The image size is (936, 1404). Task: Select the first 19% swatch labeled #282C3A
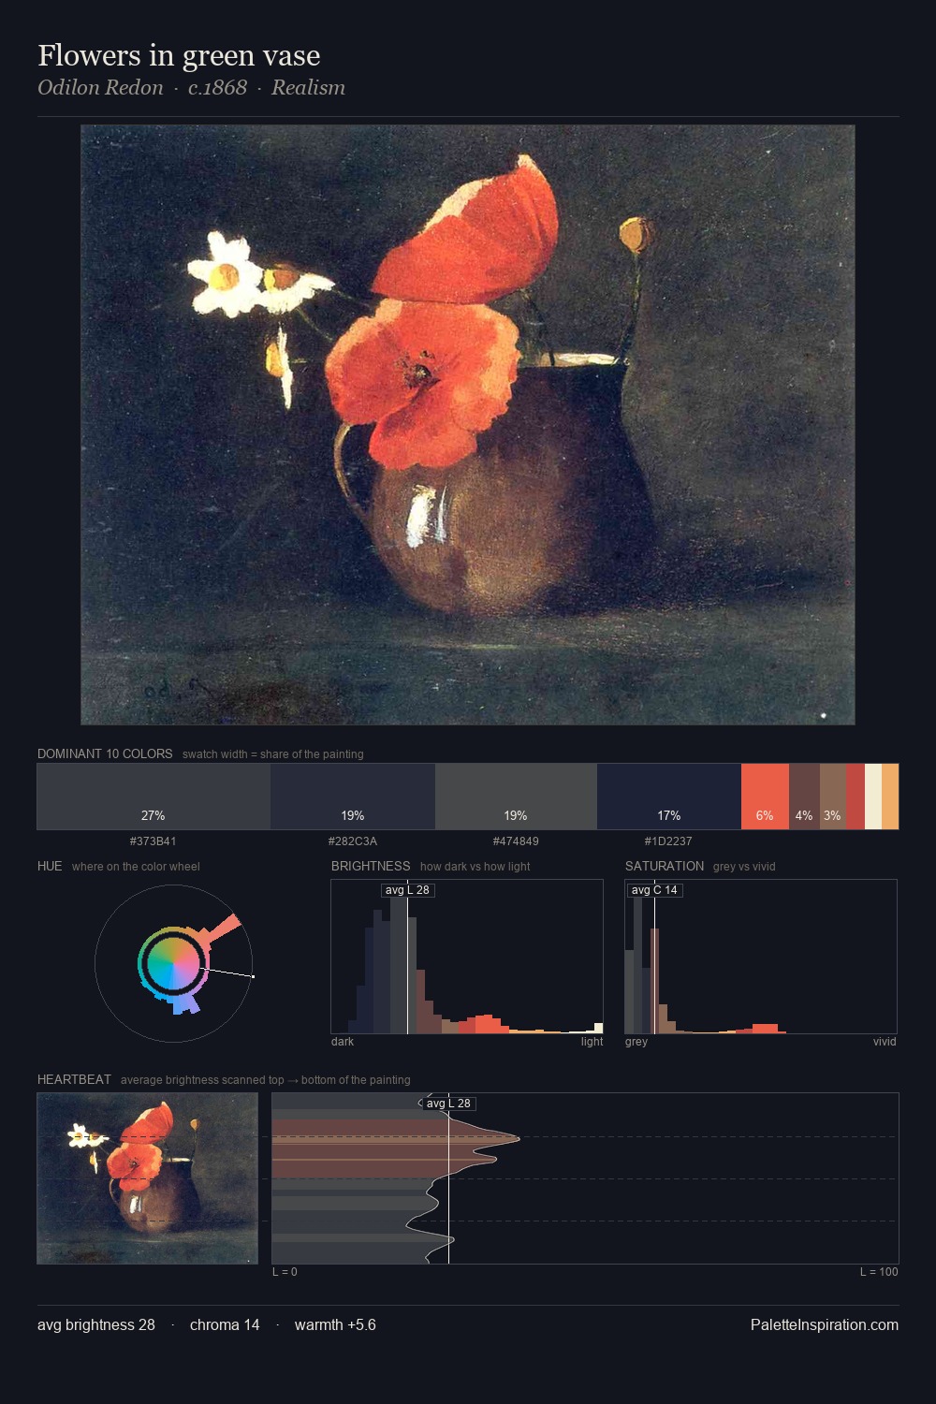pos(353,797)
